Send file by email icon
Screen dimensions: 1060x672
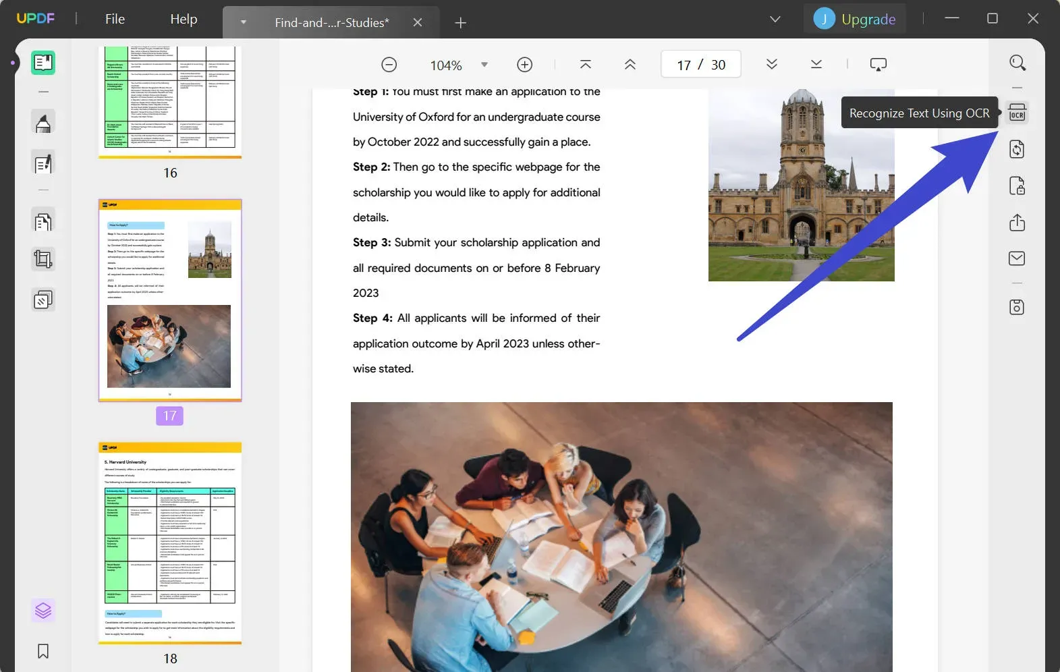1017,258
